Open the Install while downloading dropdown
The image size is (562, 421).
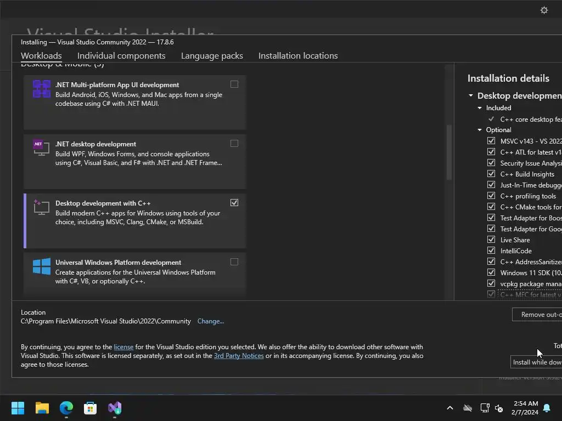coord(536,362)
